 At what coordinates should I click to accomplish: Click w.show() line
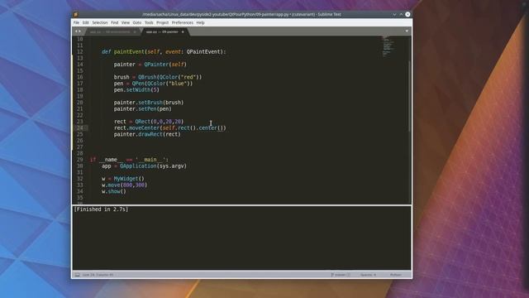(x=114, y=191)
